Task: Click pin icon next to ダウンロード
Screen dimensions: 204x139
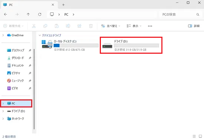Action: tap(30, 58)
